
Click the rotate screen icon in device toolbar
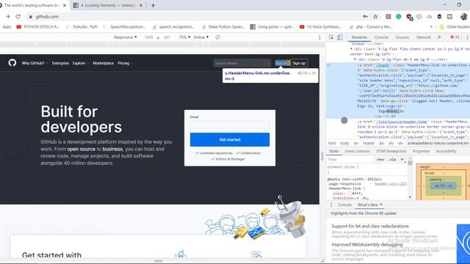point(217,37)
